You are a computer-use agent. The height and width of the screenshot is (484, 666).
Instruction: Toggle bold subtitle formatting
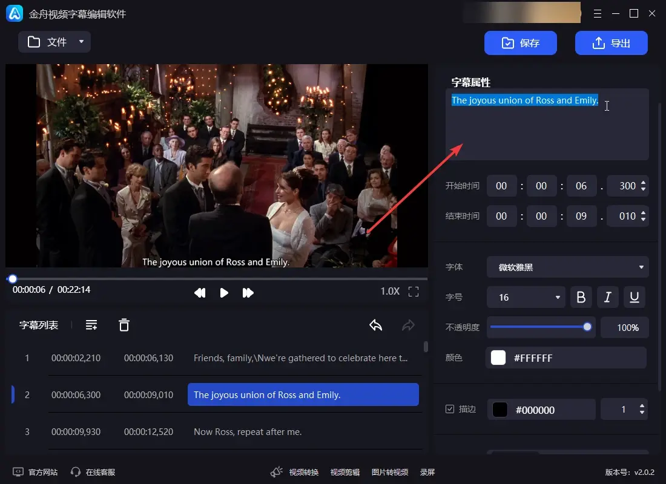click(581, 297)
